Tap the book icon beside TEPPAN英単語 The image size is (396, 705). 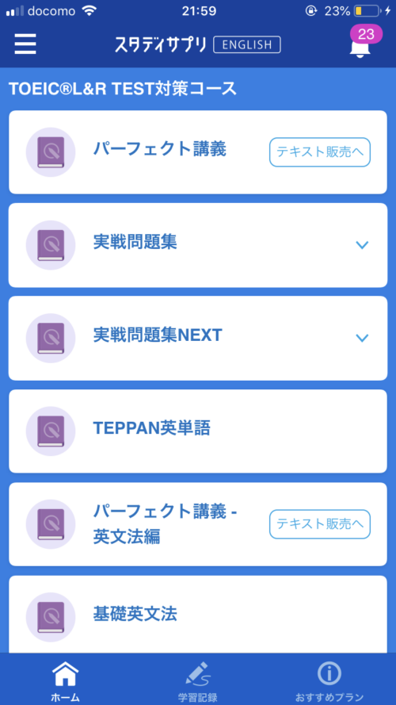point(51,431)
